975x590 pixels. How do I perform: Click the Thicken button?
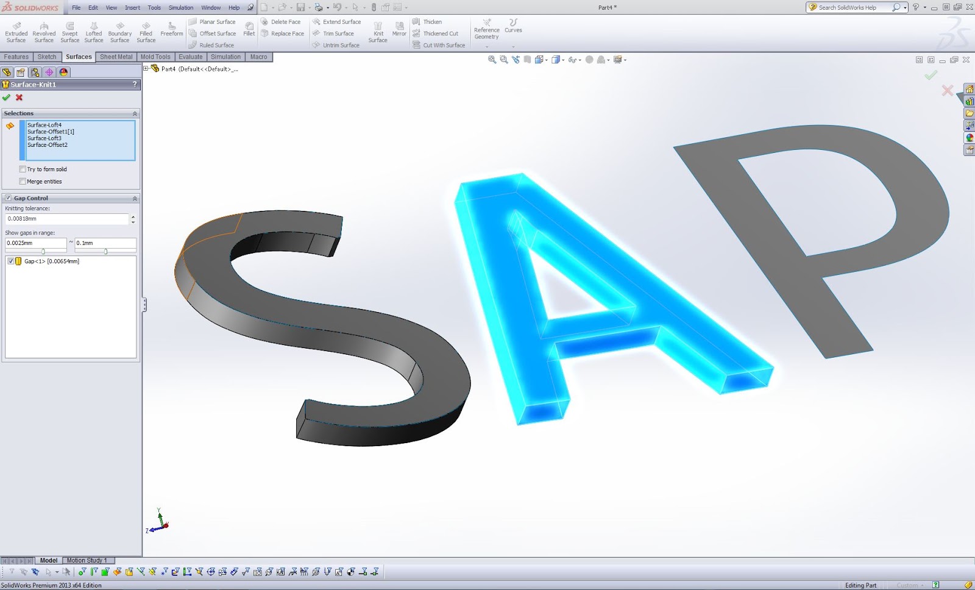(427, 22)
